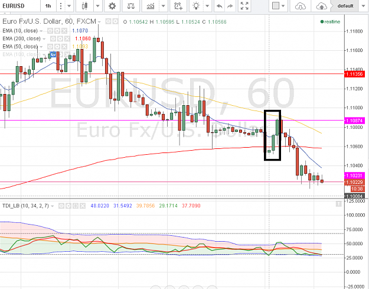Image resolution: width=369 pixels, height=289 pixels.
Task: Open the indicators chart icon
Action: (151, 6)
